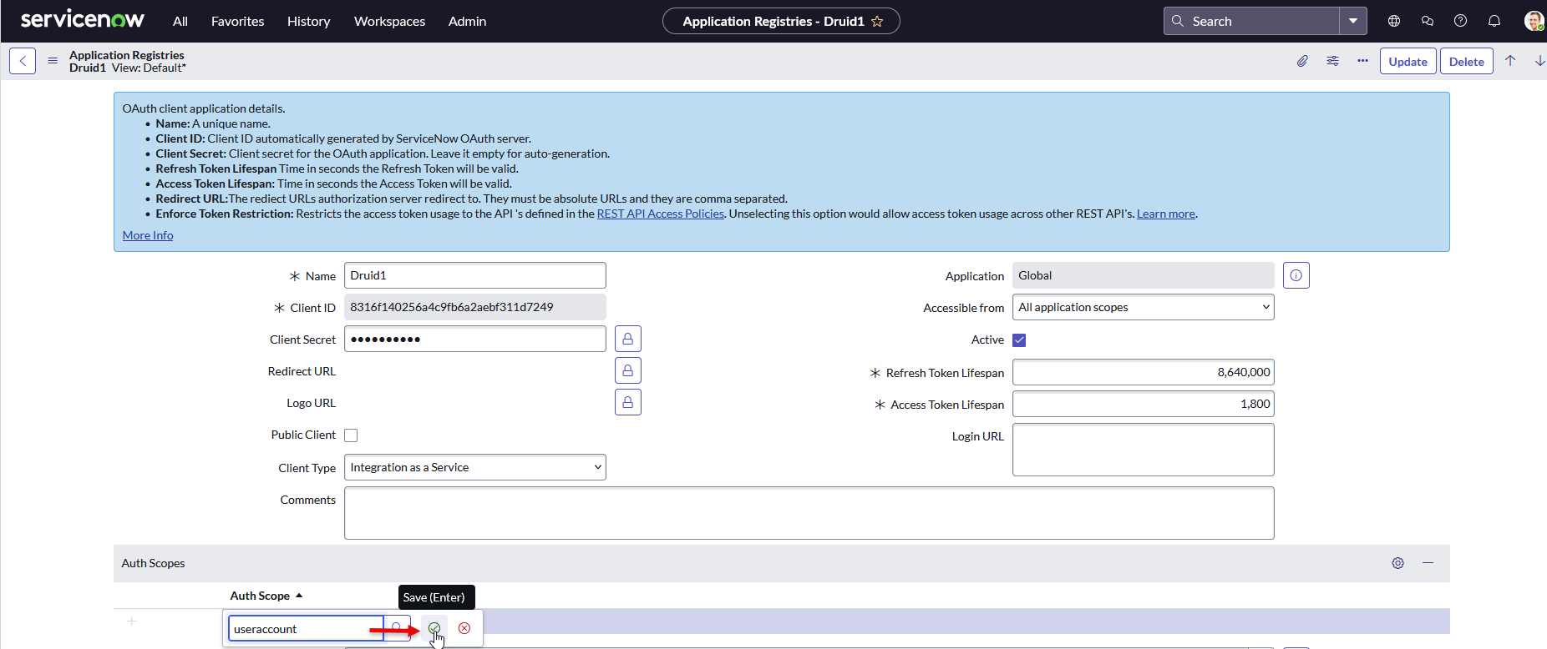Click the Application info icon
The width and height of the screenshot is (1547, 649).
(1296, 275)
